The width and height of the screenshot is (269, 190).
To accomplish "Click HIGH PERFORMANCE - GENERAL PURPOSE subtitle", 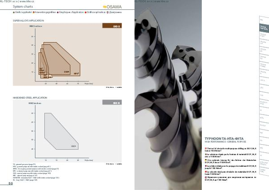I will click(226, 142).
